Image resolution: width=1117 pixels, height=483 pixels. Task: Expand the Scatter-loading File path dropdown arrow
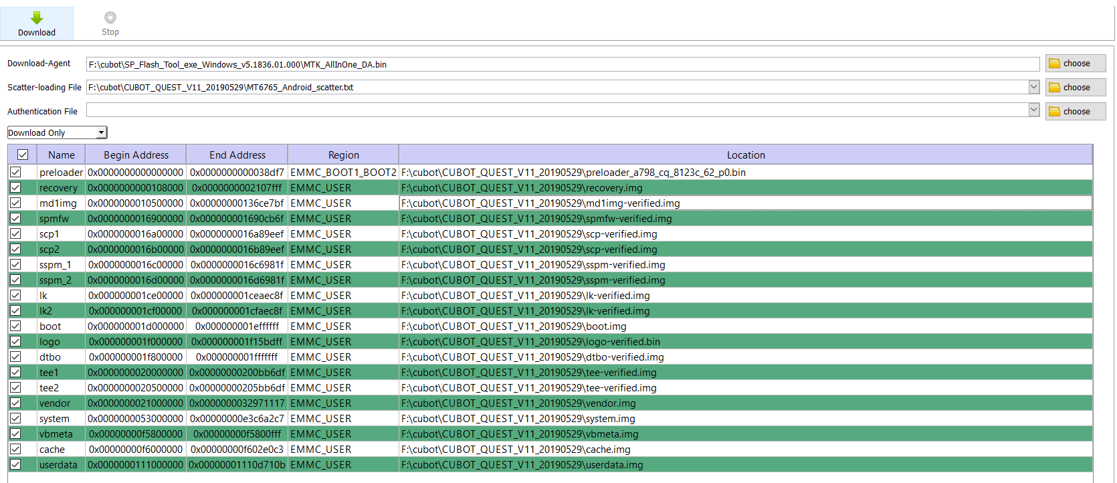(x=1033, y=87)
